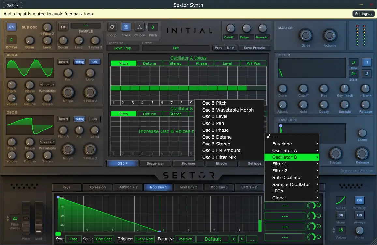The width and height of the screenshot is (377, 245).
Task: Open the Sync Free dropdown
Action: [73, 239]
